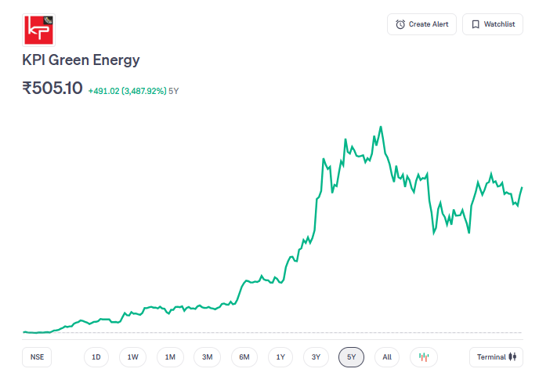Viewport: 539px width, 376px height.
Task: Click the ₹505.10 price value
Action: click(52, 89)
